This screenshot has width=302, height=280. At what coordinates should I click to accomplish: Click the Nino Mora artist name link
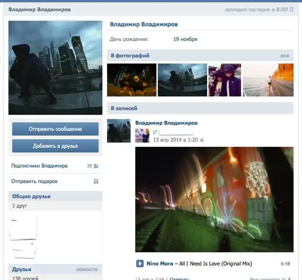(160, 264)
